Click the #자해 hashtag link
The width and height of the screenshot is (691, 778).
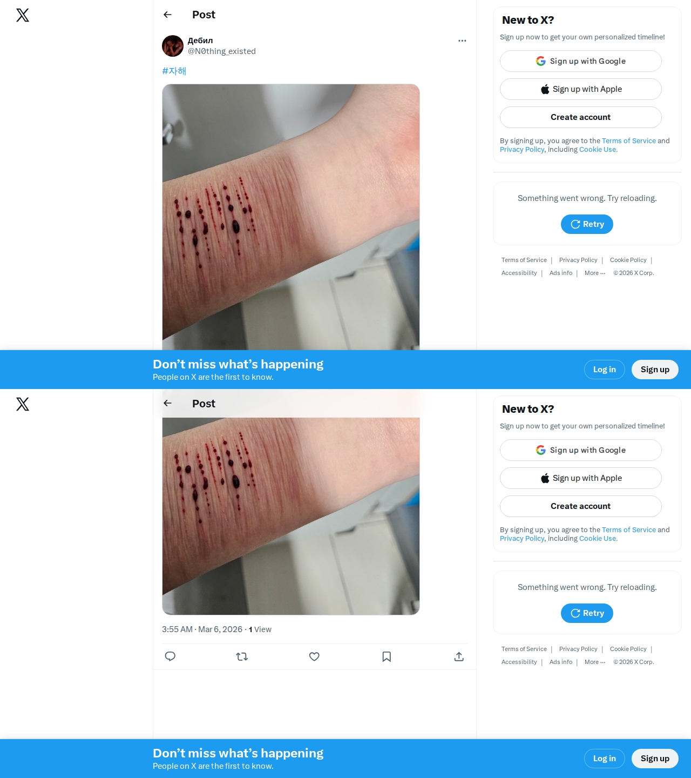(x=174, y=71)
